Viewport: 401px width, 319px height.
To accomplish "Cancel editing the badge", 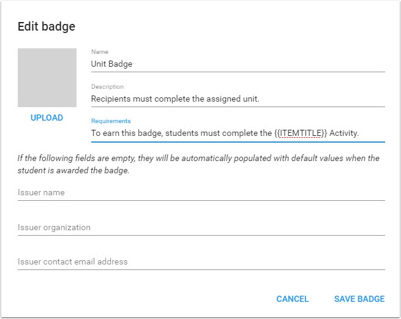I will coord(292,299).
